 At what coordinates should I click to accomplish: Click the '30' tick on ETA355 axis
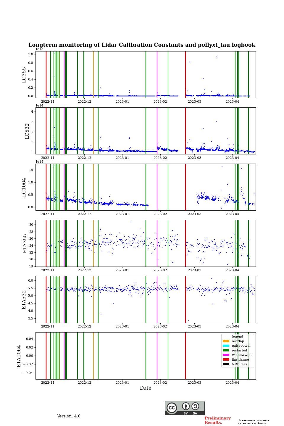[x=31, y=225]
